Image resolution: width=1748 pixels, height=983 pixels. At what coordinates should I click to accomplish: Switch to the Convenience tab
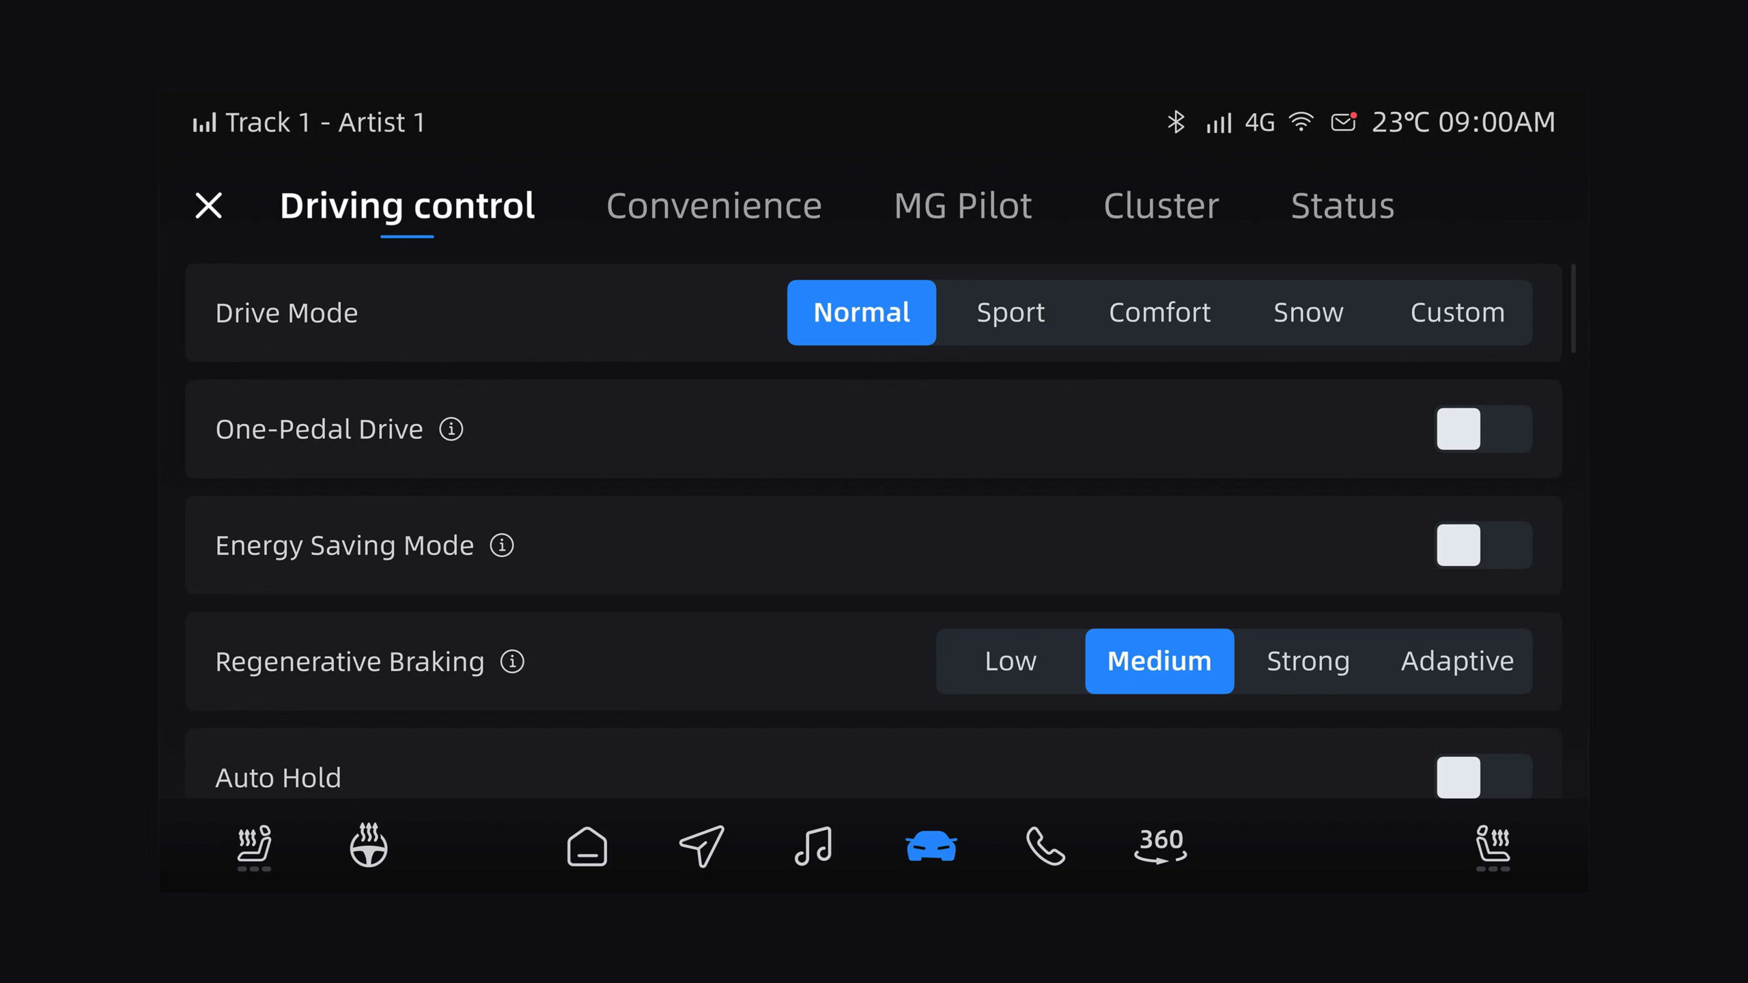tap(714, 205)
